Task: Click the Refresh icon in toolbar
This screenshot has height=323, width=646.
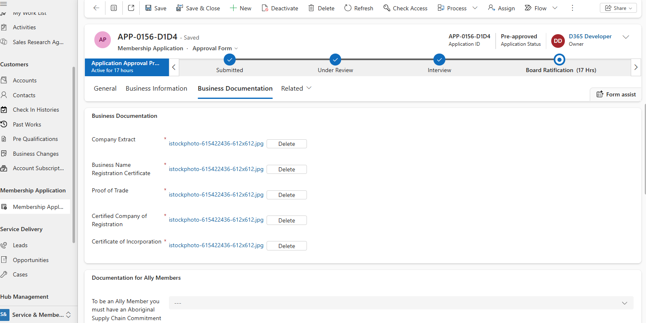Action: (348, 8)
